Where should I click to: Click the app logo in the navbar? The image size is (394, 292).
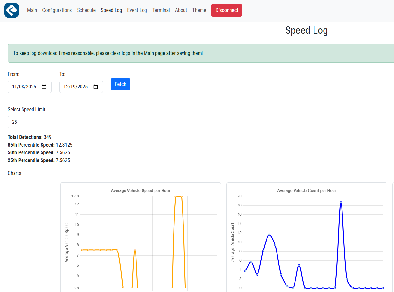11,10
